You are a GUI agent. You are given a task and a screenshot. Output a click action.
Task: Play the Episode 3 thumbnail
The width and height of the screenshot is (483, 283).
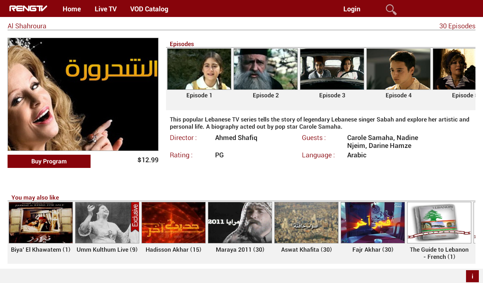click(x=332, y=69)
